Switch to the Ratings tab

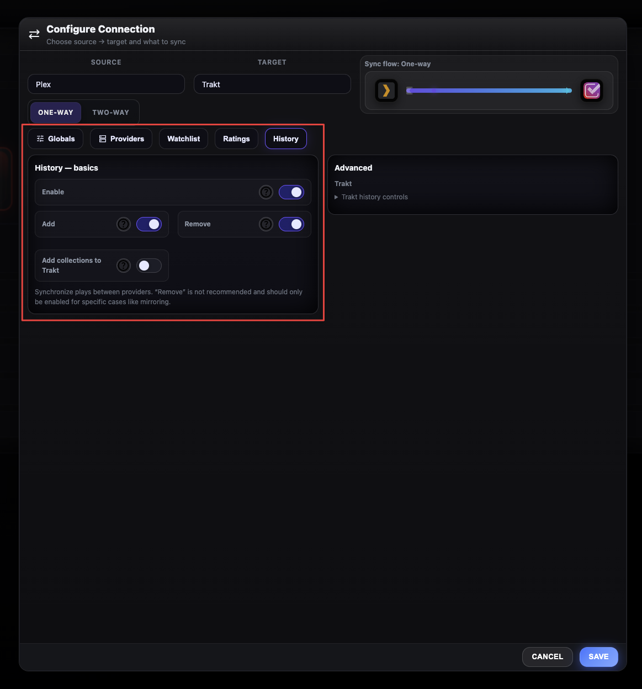pos(236,139)
